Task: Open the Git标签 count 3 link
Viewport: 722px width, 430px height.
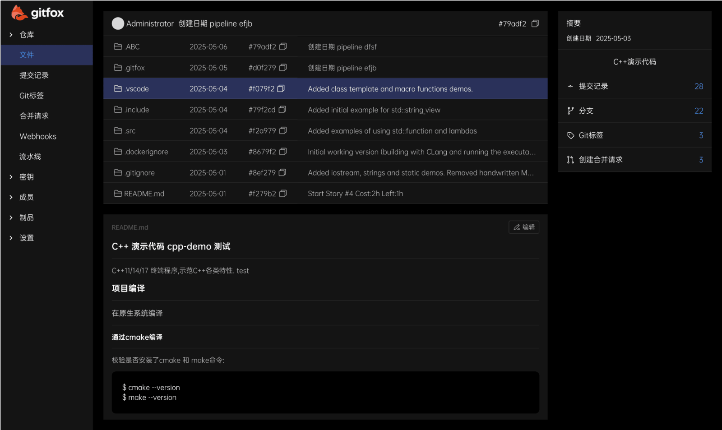Action: click(x=701, y=135)
